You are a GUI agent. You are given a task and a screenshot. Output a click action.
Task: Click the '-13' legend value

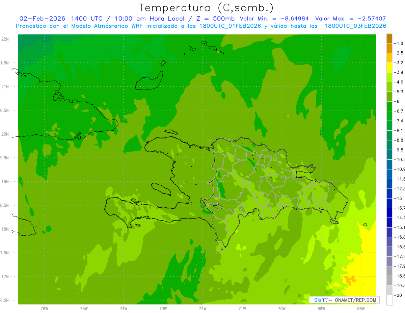398,198
